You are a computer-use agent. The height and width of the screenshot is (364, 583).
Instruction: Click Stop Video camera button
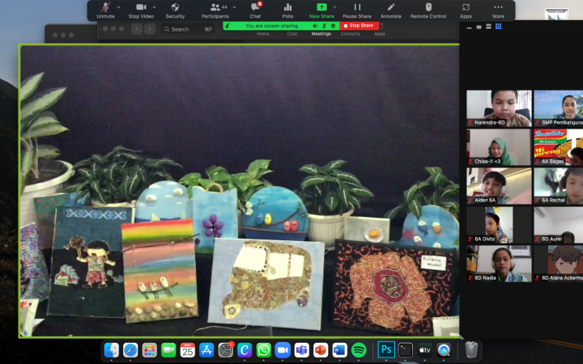(140, 10)
